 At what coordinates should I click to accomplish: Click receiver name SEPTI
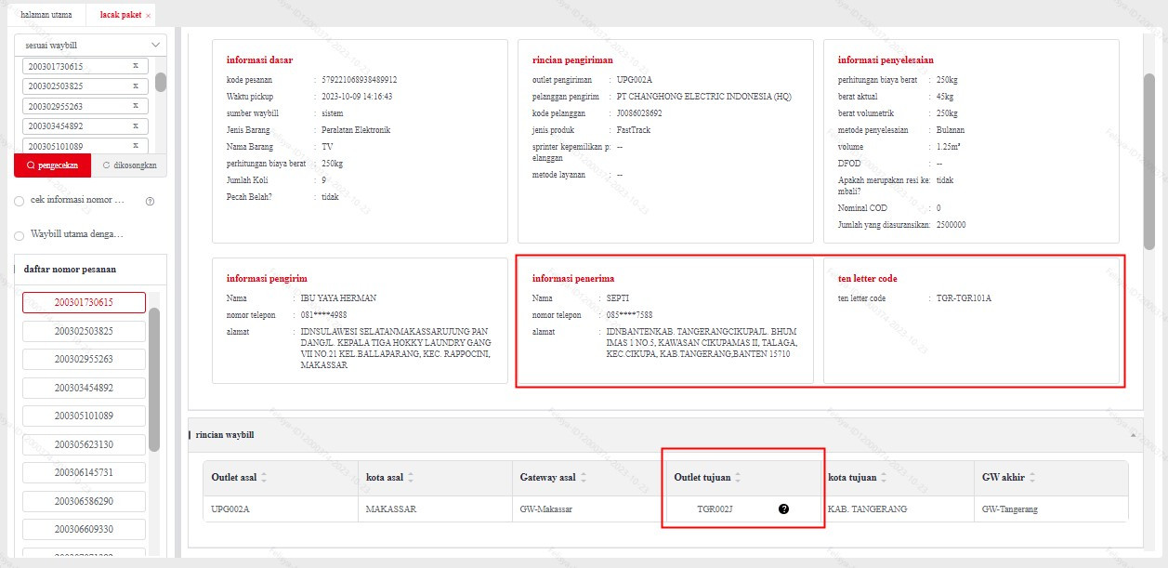[618, 298]
